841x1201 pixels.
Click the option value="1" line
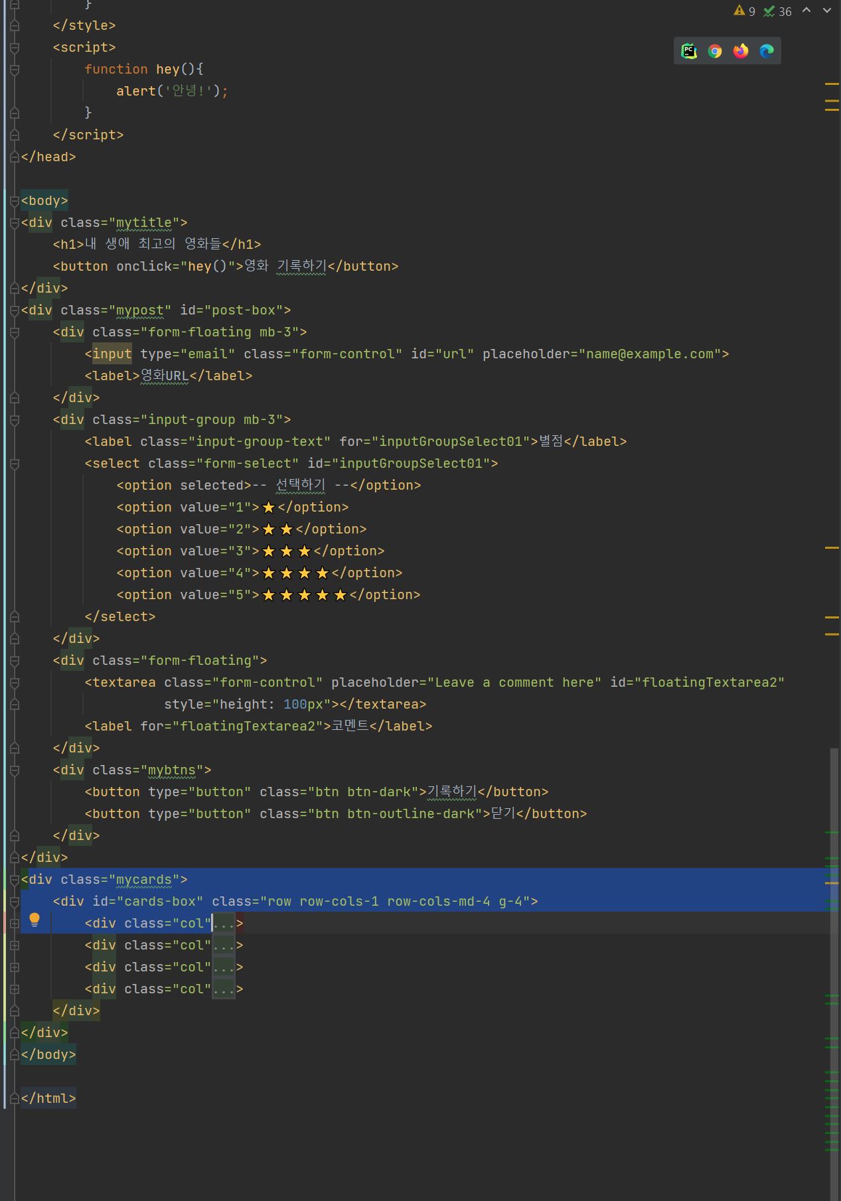coord(232,507)
